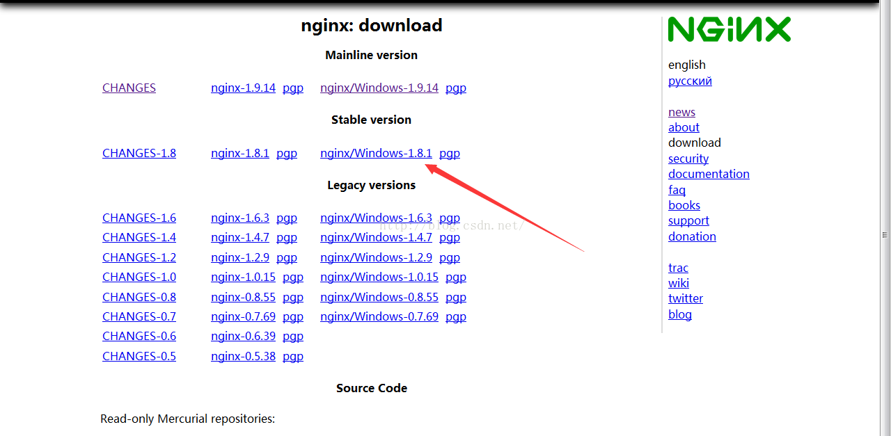
Task: Download nginx-0.8.55 source
Action: click(243, 297)
